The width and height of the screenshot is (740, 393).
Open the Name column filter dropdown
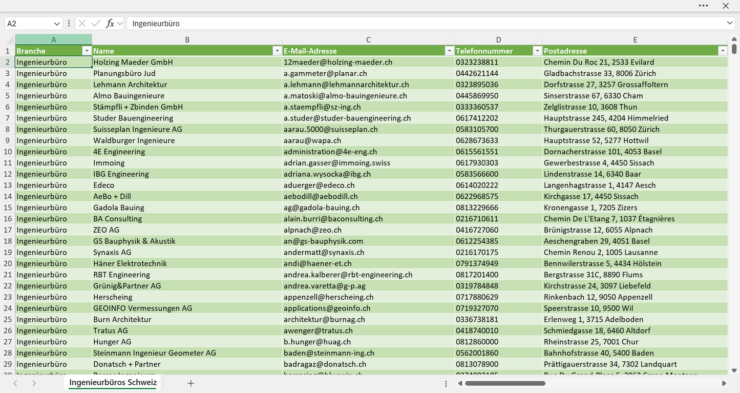click(277, 51)
